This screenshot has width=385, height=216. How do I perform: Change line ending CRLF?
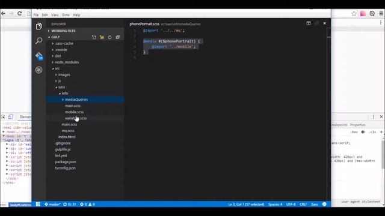coord(303,204)
